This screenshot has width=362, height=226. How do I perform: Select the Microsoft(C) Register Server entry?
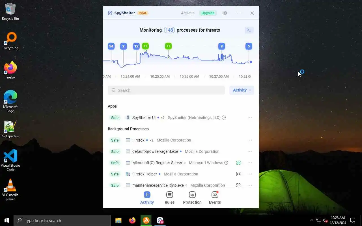click(x=157, y=163)
